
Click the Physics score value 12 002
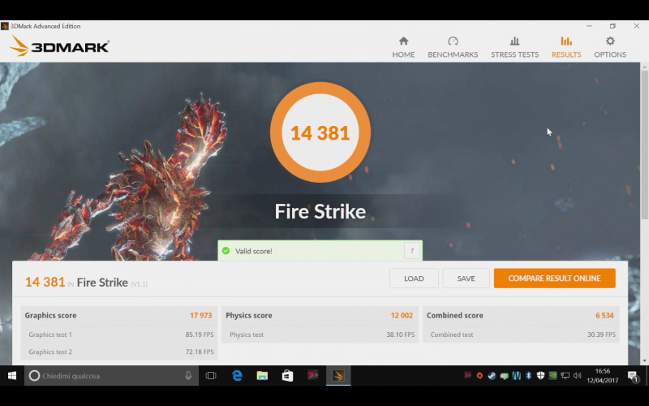click(402, 315)
